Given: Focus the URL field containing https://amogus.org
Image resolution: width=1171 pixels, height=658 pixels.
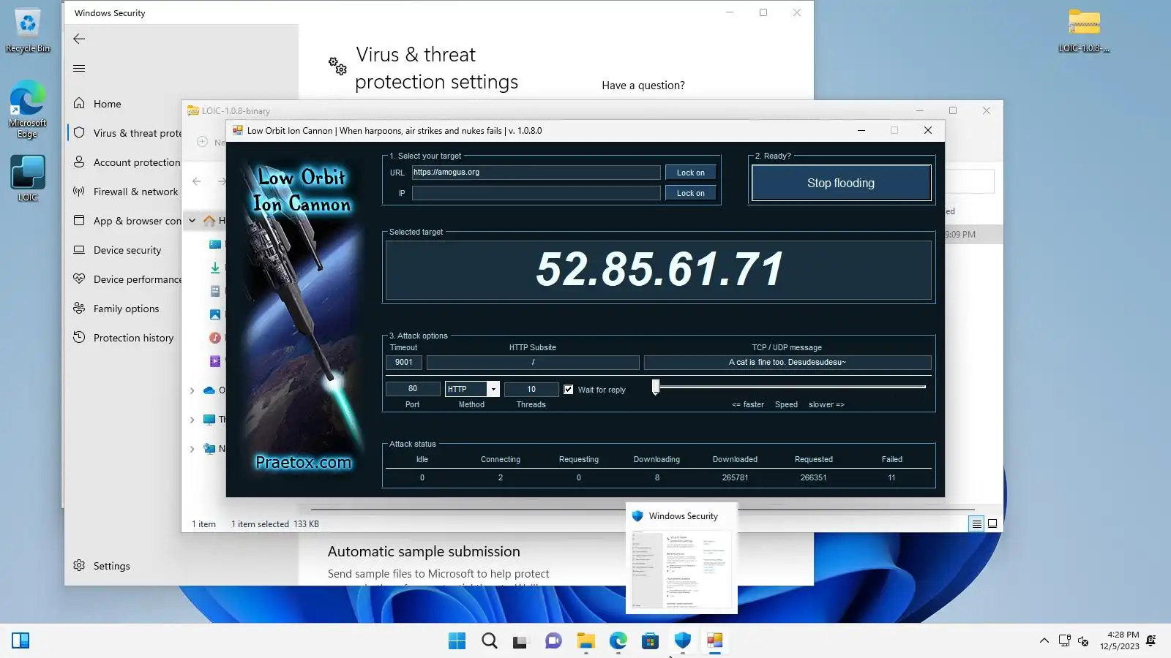Looking at the screenshot, I should 536,173.
